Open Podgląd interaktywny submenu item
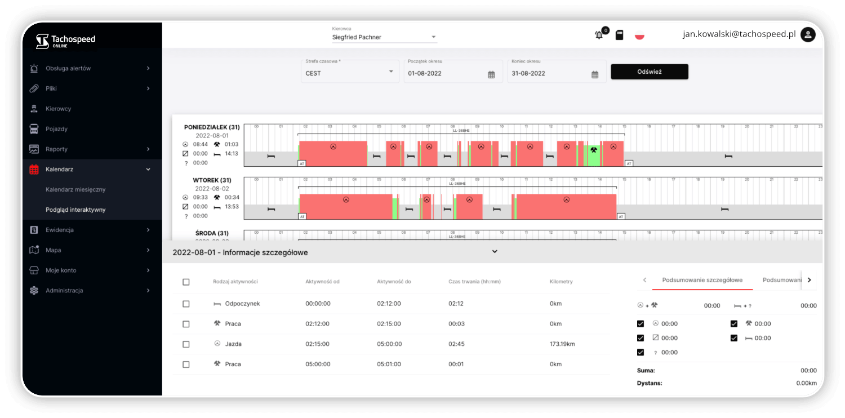The width and height of the screenshot is (845, 418). pyautogui.click(x=75, y=210)
